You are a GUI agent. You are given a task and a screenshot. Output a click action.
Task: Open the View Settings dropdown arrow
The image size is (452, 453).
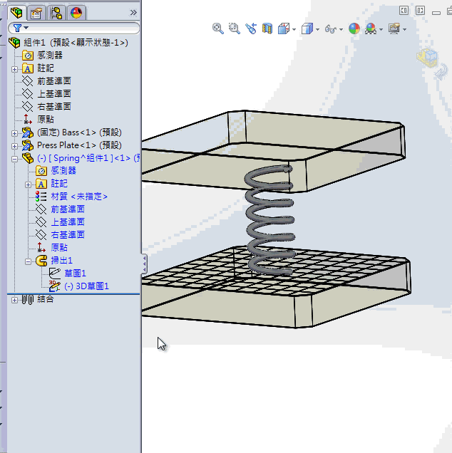pos(404,29)
